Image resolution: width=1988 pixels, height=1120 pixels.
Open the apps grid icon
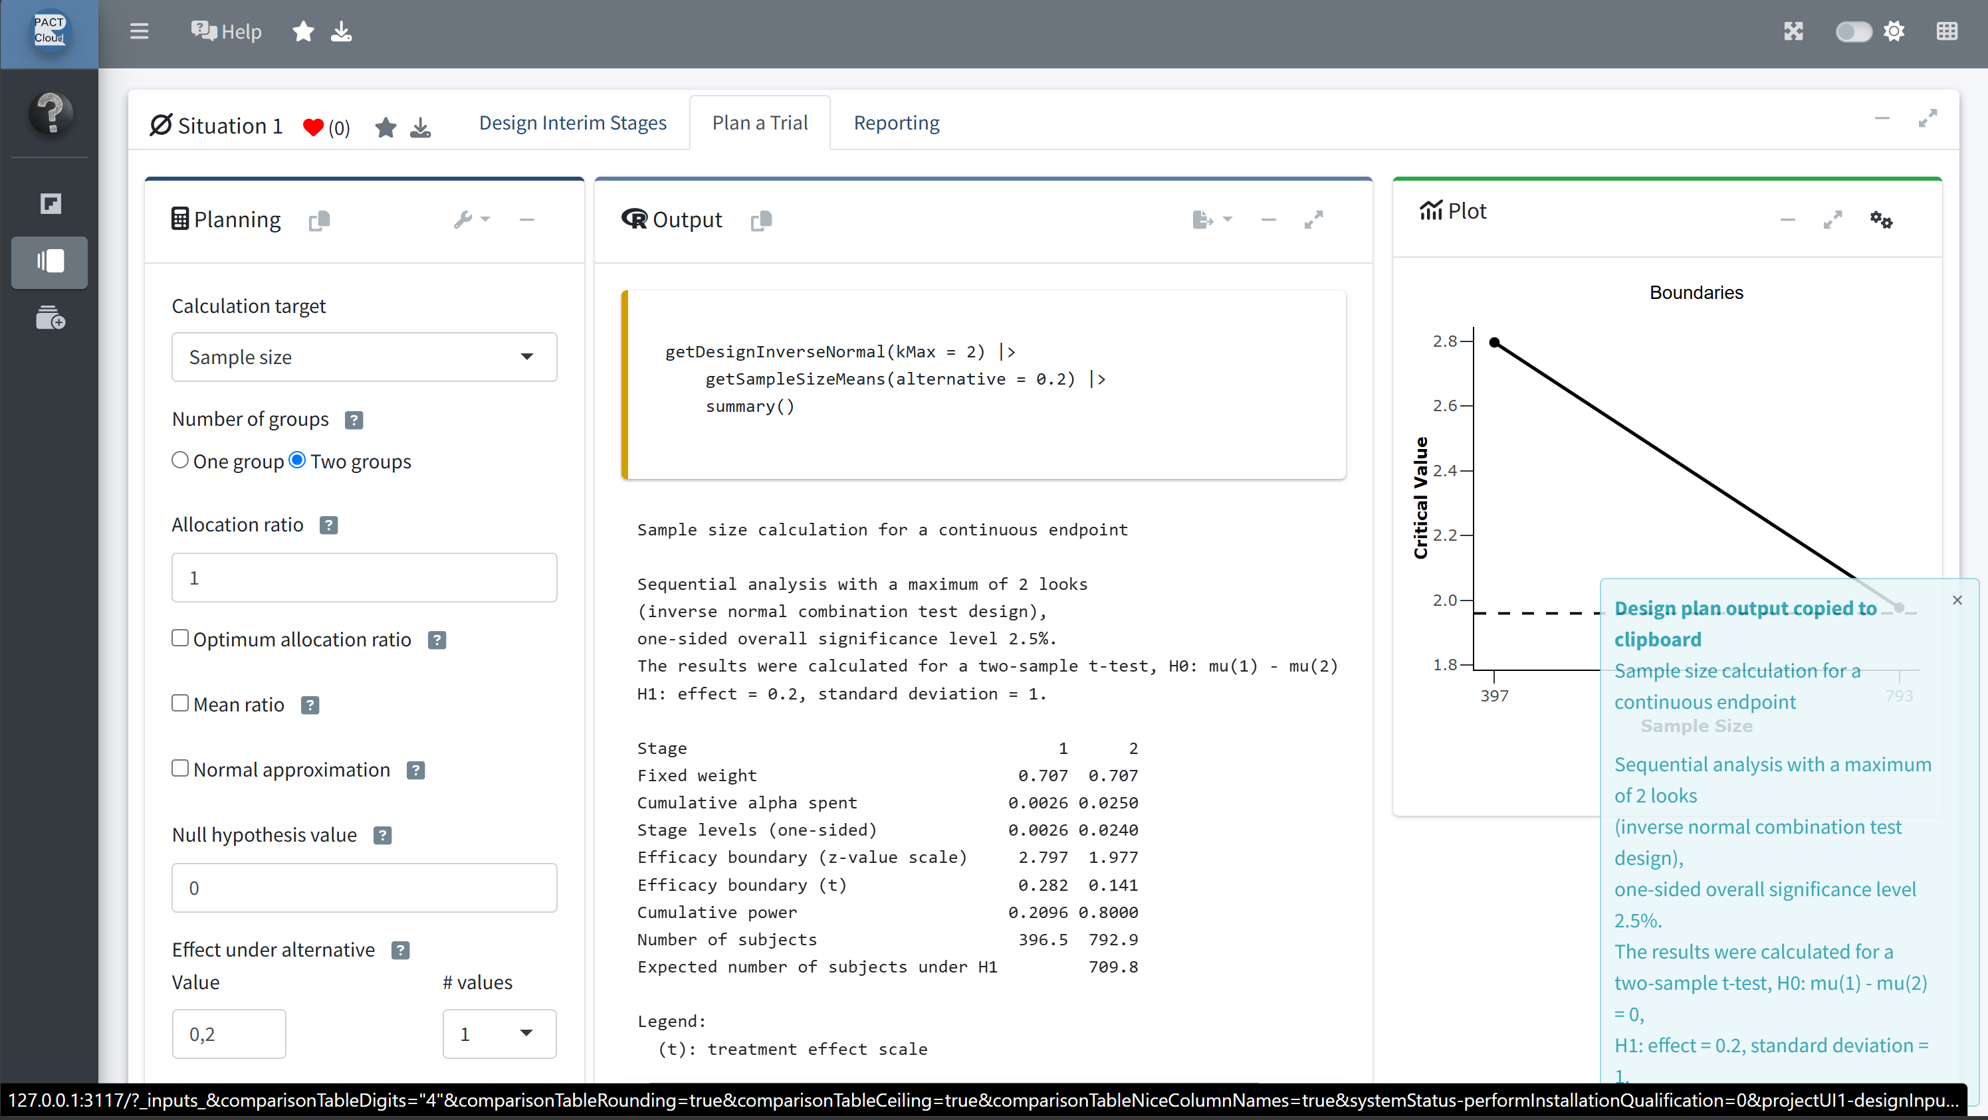[x=1946, y=31]
